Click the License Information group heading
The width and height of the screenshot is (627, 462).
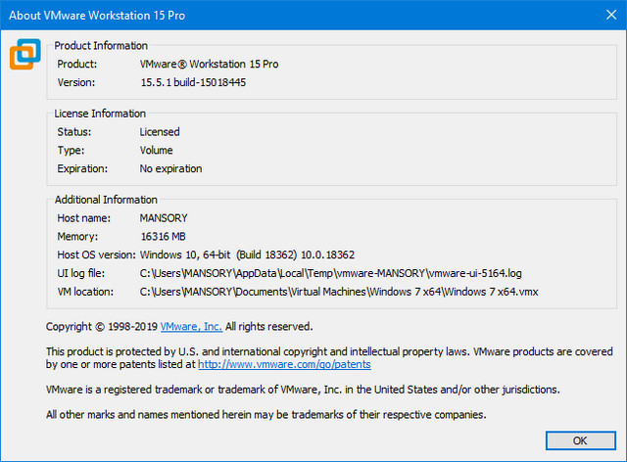pyautogui.click(x=100, y=114)
